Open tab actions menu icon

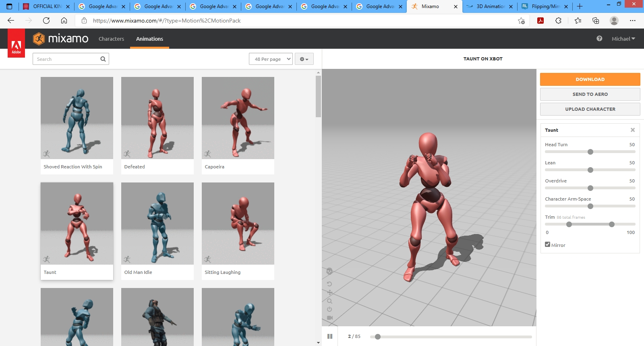click(9, 6)
